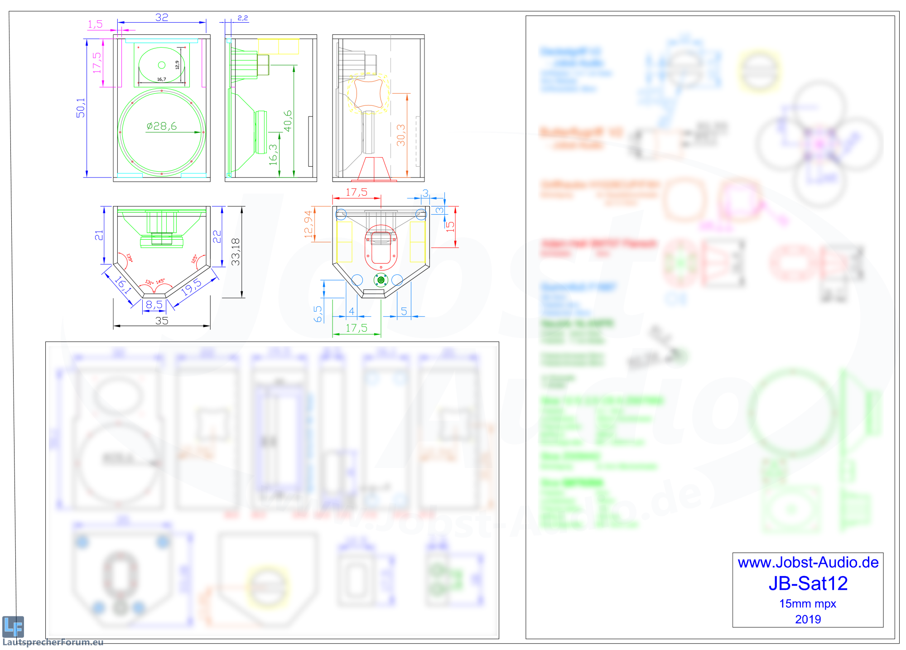Image resolution: width=906 pixels, height=650 pixels.
Task: Click the 40,6 green dimension label
Action: pyautogui.click(x=288, y=121)
